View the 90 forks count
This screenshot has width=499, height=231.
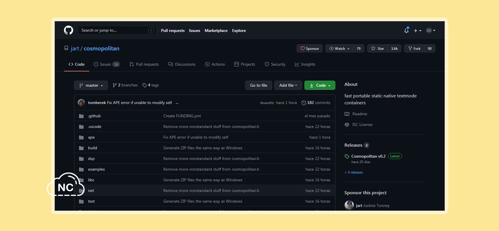[x=430, y=49]
